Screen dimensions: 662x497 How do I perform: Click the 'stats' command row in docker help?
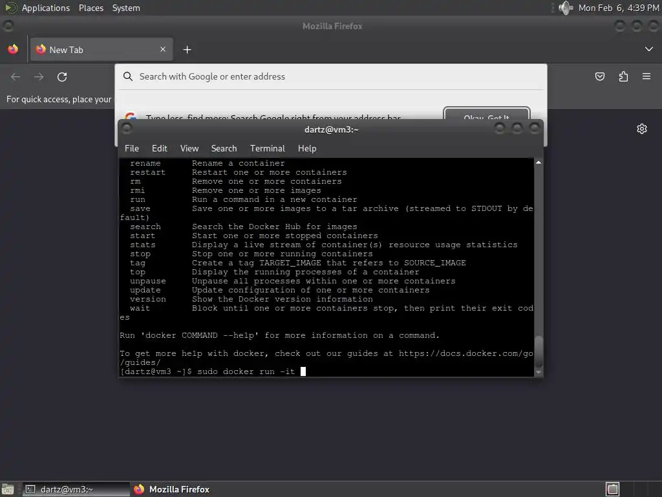click(323, 245)
